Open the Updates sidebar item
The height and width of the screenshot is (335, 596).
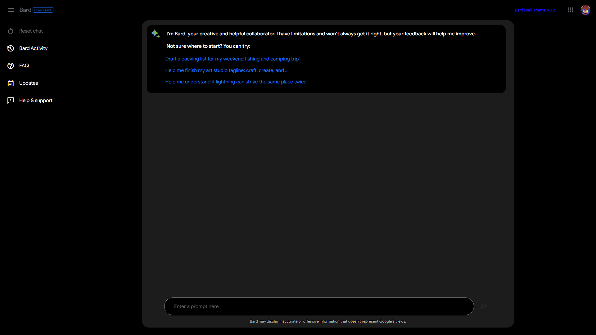click(29, 83)
